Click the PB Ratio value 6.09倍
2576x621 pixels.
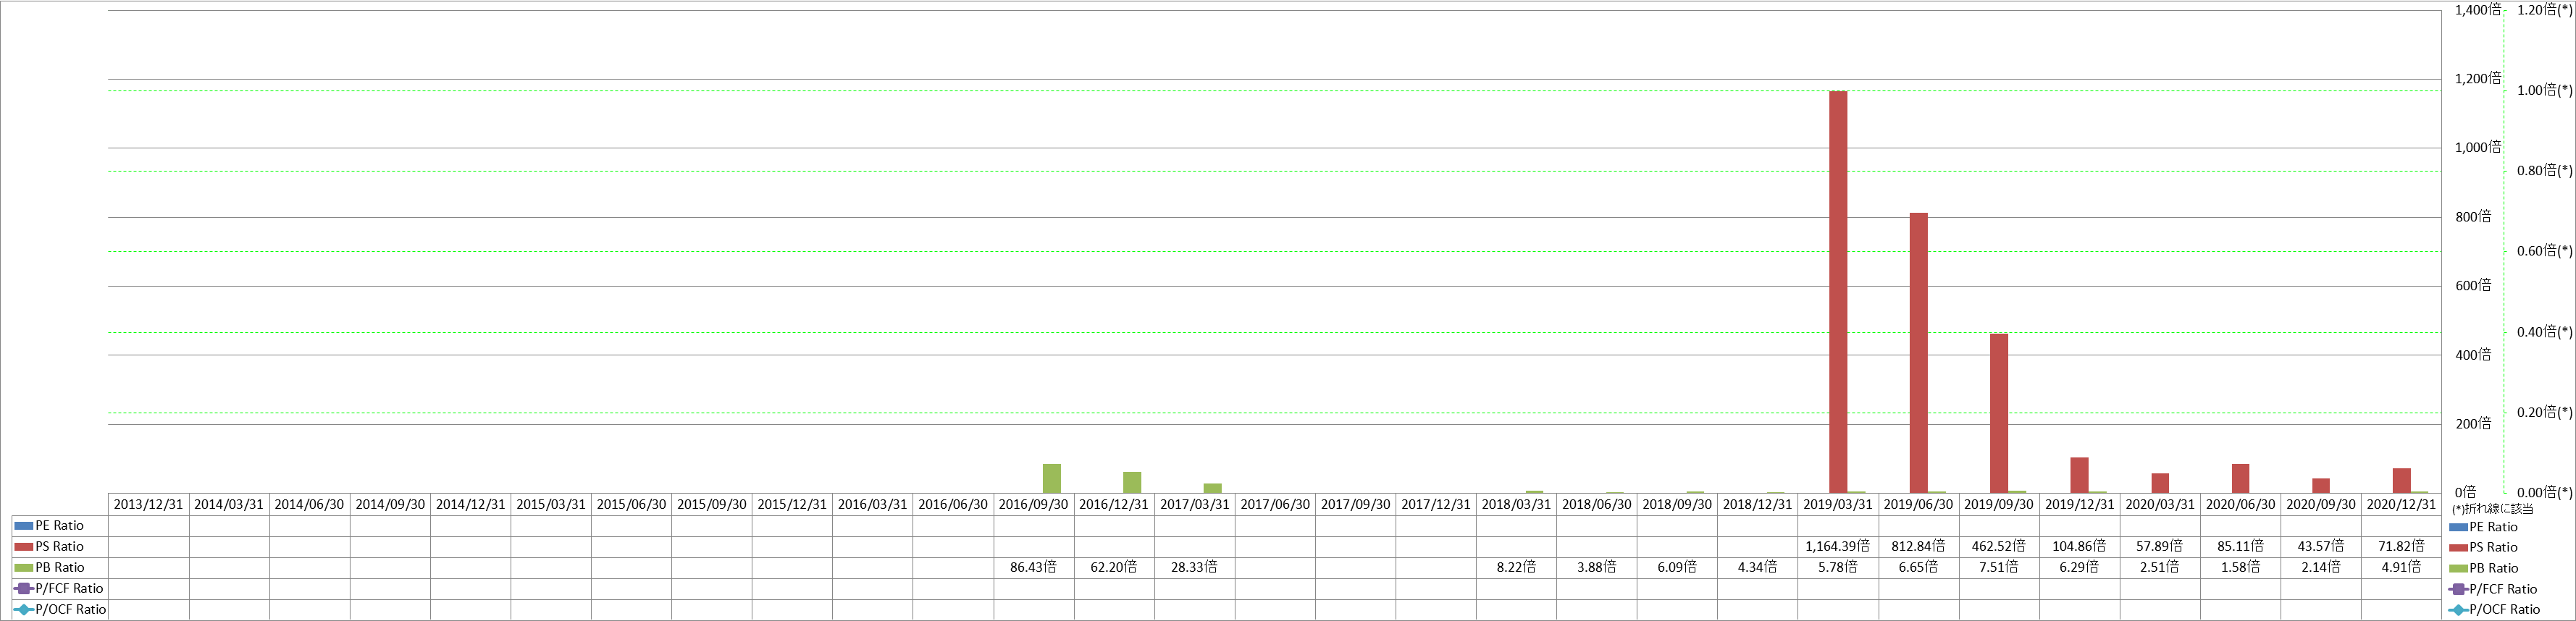click(1677, 567)
